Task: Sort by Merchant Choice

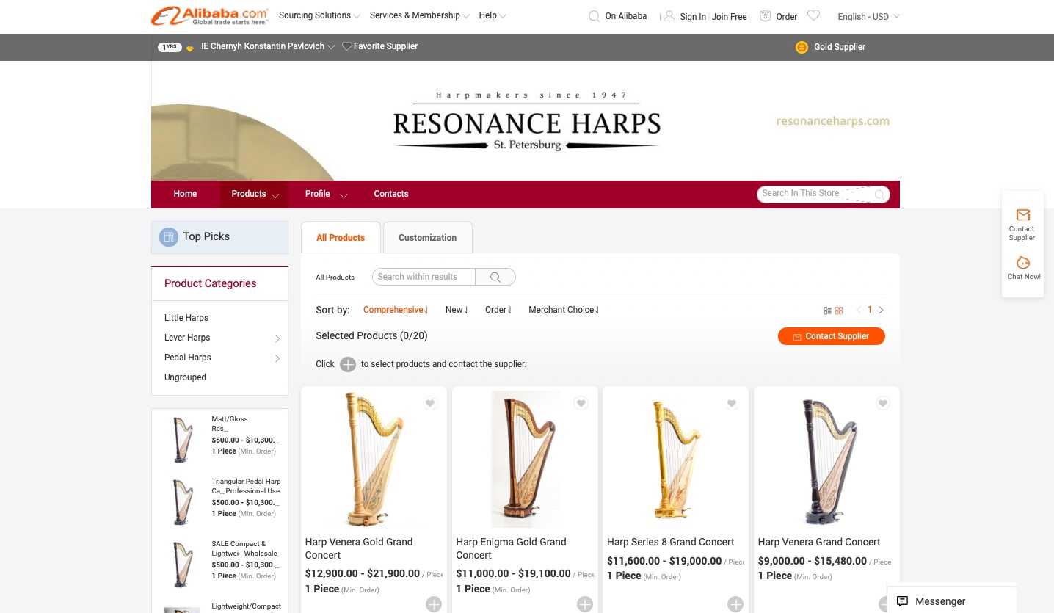Action: point(564,310)
